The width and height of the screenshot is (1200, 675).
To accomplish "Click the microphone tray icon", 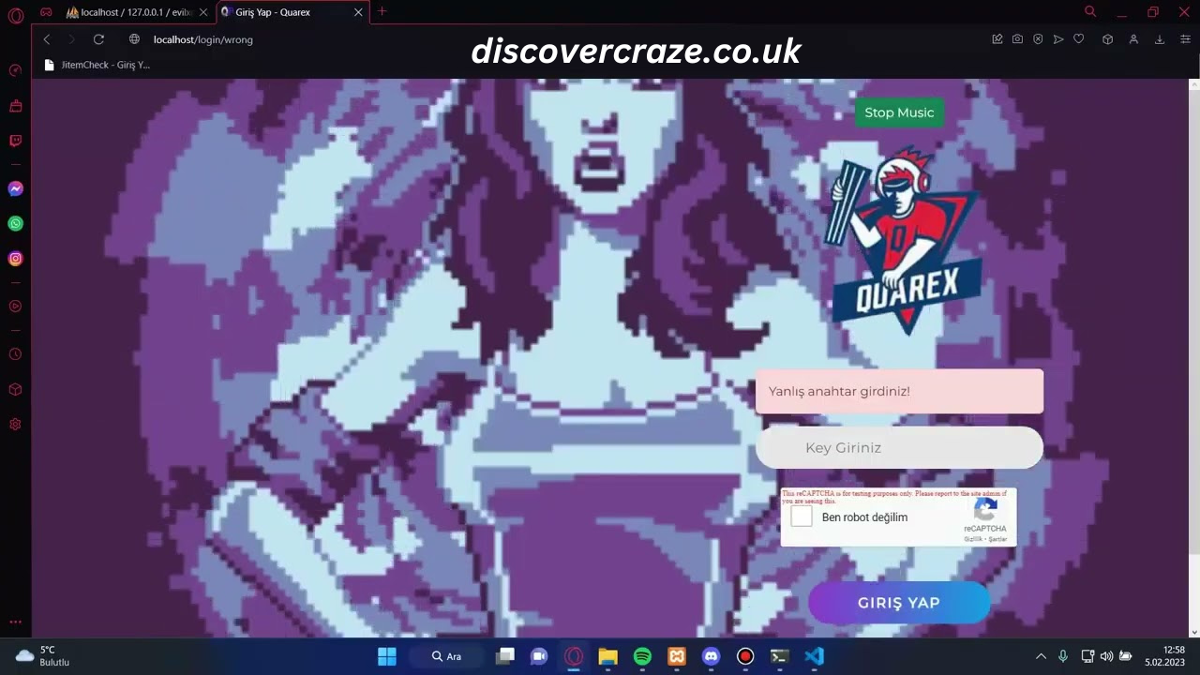I will 1063,656.
